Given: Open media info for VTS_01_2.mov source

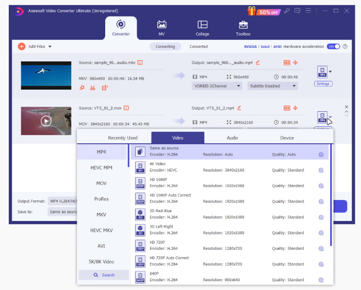Looking at the screenshot, I should pyautogui.click(x=126, y=108).
